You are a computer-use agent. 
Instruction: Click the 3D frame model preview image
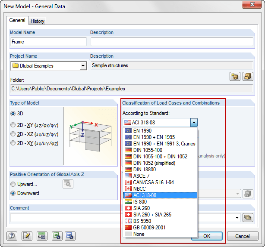click(90, 136)
